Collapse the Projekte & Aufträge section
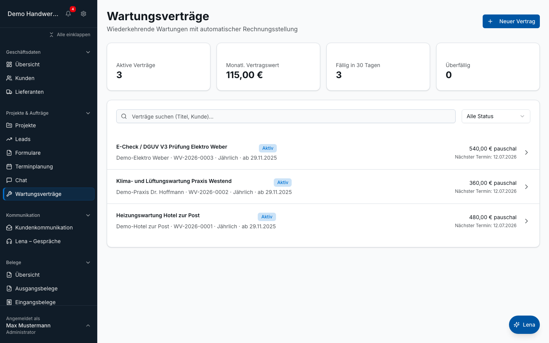Screen dimensions: 549x343 (88, 113)
